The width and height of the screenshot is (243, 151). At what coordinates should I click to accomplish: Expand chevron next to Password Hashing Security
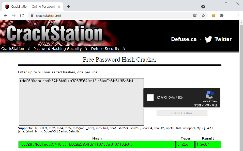tap(86, 49)
